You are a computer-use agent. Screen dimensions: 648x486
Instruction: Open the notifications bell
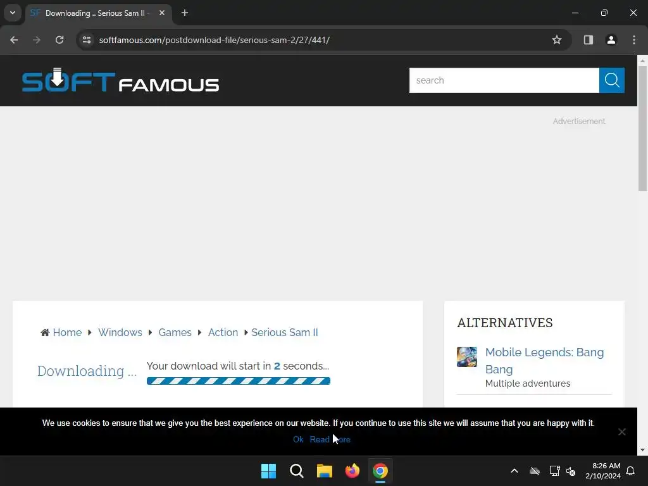[631, 471]
